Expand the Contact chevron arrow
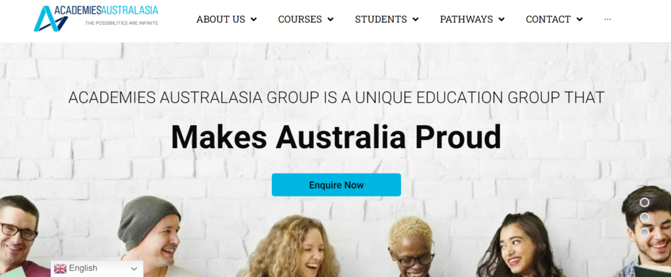Viewport: 671px width, 277px height. tap(579, 19)
